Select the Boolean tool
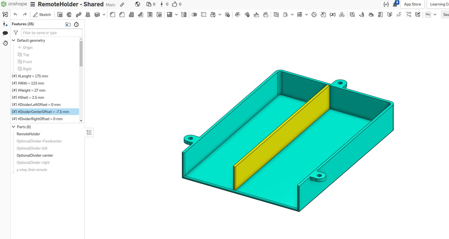This screenshot has width=449, height=239. 194,15
